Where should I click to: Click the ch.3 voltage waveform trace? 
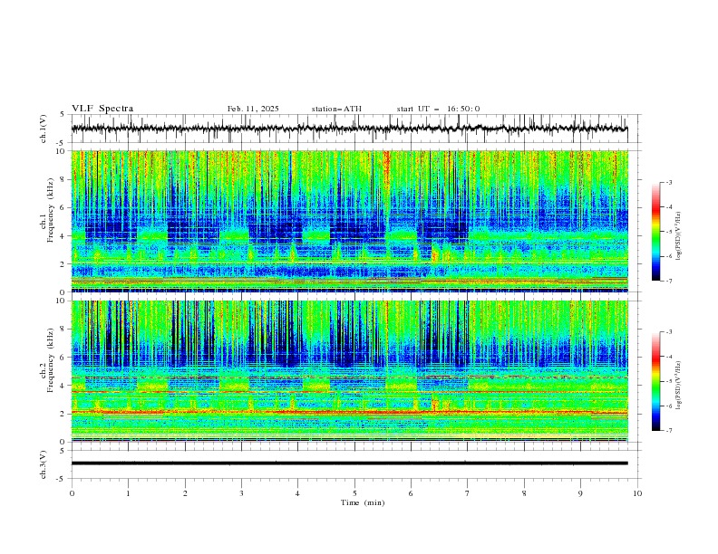point(349,463)
